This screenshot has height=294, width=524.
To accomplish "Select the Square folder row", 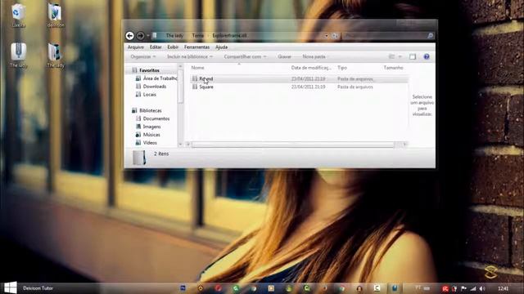I will [299, 87].
